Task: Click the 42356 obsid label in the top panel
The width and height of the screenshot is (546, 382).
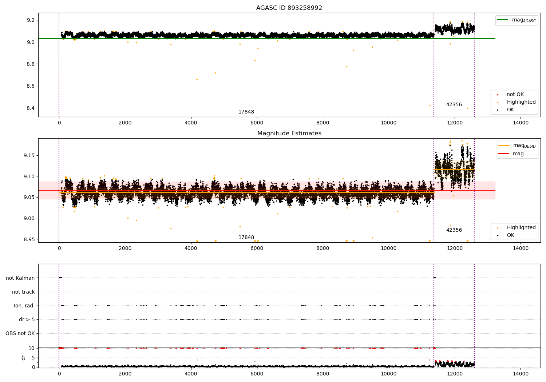Action: click(454, 105)
